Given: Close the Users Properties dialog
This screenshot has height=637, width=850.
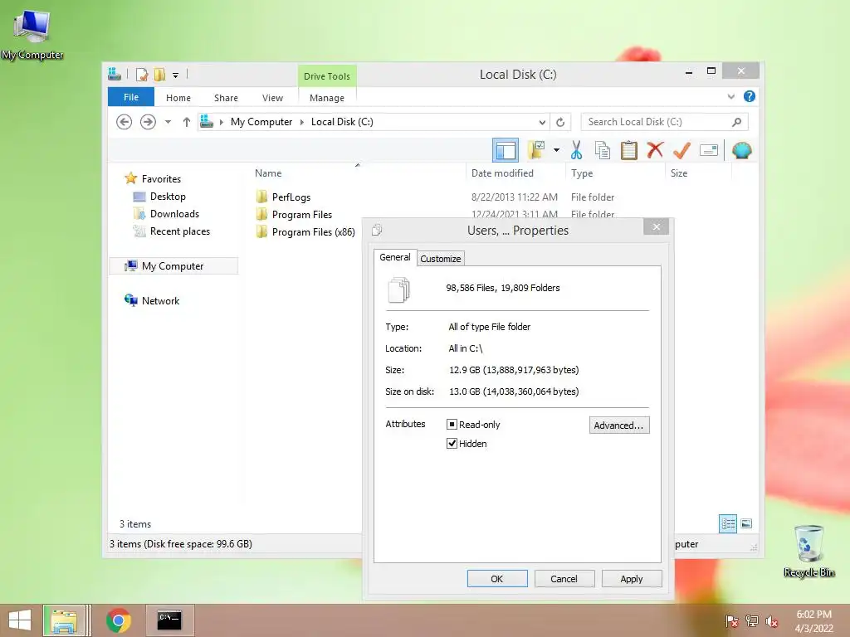Looking at the screenshot, I should [x=657, y=227].
